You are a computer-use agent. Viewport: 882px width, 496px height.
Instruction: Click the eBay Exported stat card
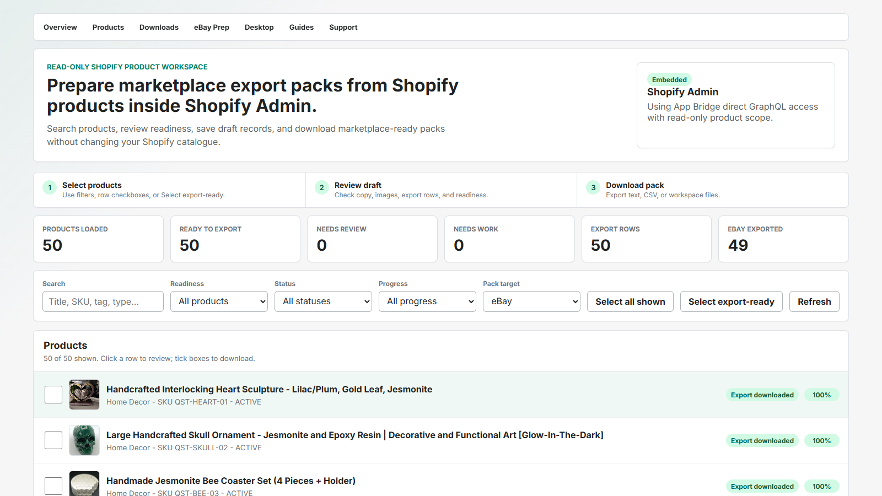(x=783, y=239)
